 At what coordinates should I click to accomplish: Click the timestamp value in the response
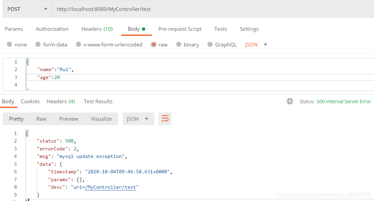click(127, 172)
